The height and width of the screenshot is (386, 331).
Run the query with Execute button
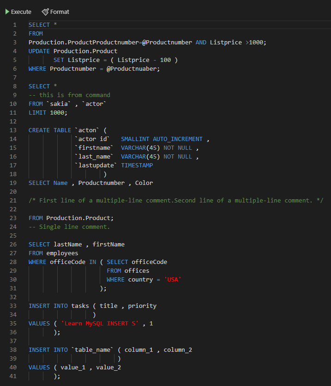click(x=18, y=12)
